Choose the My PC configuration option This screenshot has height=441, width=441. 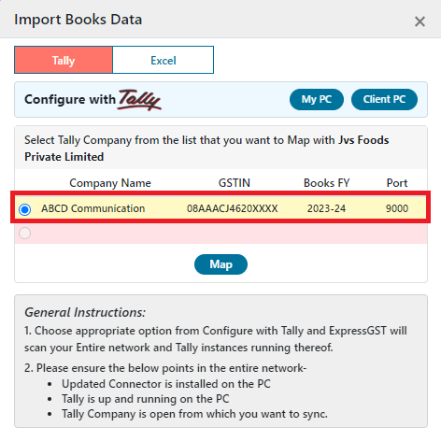click(317, 99)
